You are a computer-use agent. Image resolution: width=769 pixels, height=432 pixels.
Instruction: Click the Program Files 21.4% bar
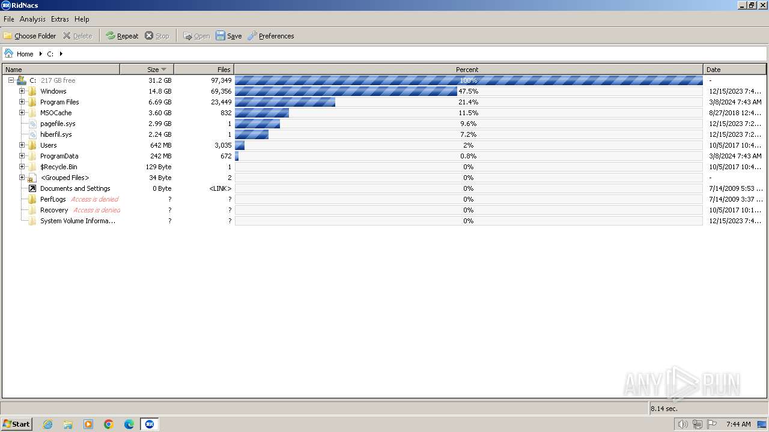coord(469,102)
